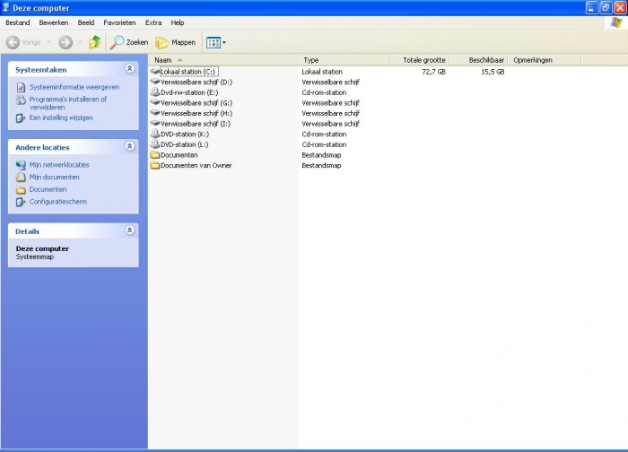Click the forward navigation arrow icon

(x=65, y=42)
